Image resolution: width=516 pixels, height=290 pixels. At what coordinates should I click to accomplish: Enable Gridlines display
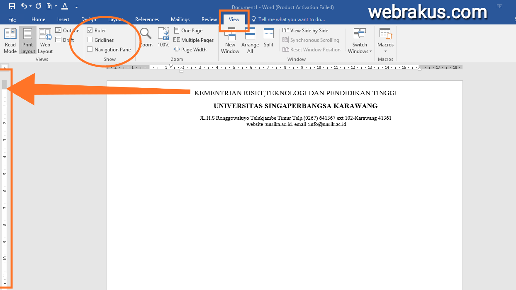(90, 39)
